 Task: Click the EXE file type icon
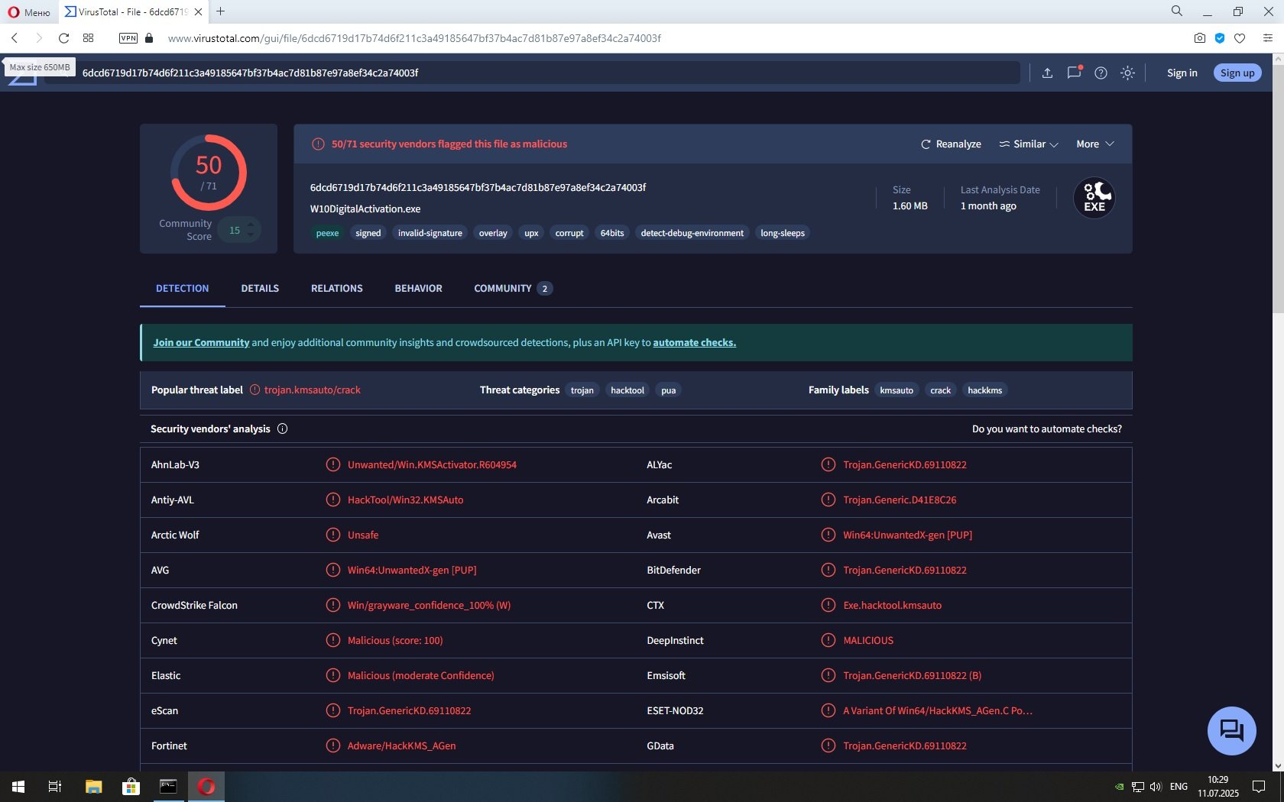(x=1094, y=198)
